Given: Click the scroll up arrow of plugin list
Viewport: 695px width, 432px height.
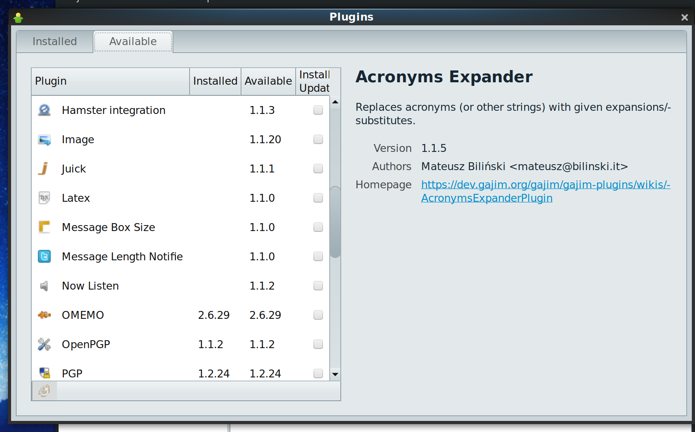Looking at the screenshot, I should (x=335, y=102).
